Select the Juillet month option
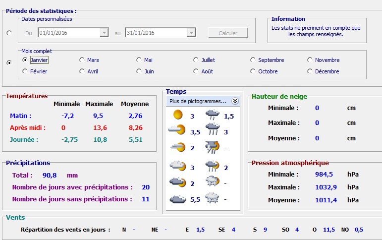 [x=204, y=60]
